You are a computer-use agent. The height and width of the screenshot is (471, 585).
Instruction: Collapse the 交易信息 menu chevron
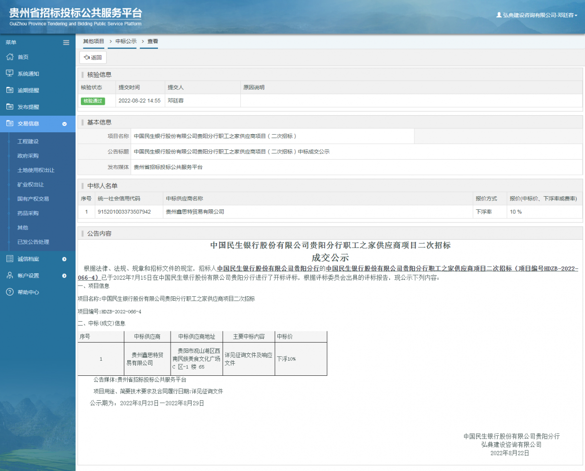64,124
